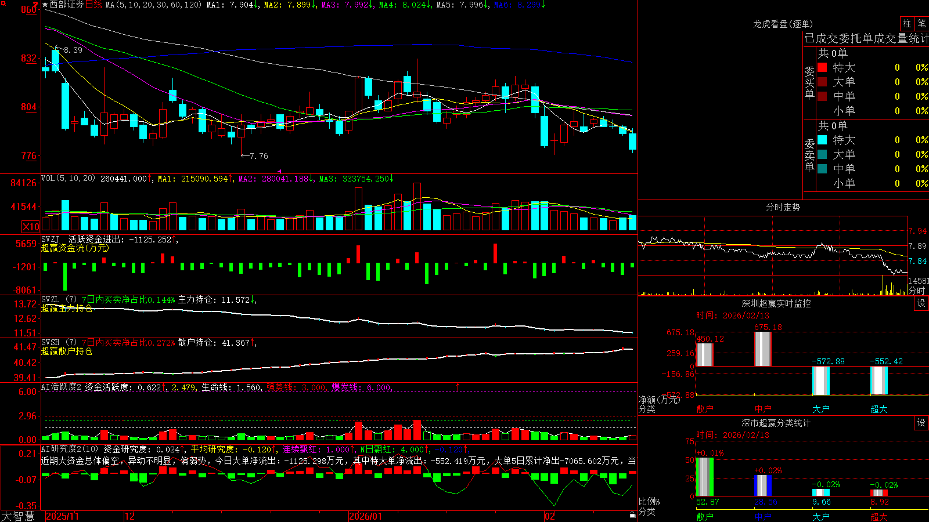
Task: Click the 深市超赢分类统计 panel title
Action: click(x=776, y=423)
